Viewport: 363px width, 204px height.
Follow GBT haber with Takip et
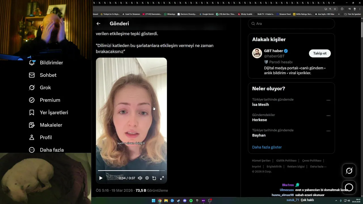320,53
